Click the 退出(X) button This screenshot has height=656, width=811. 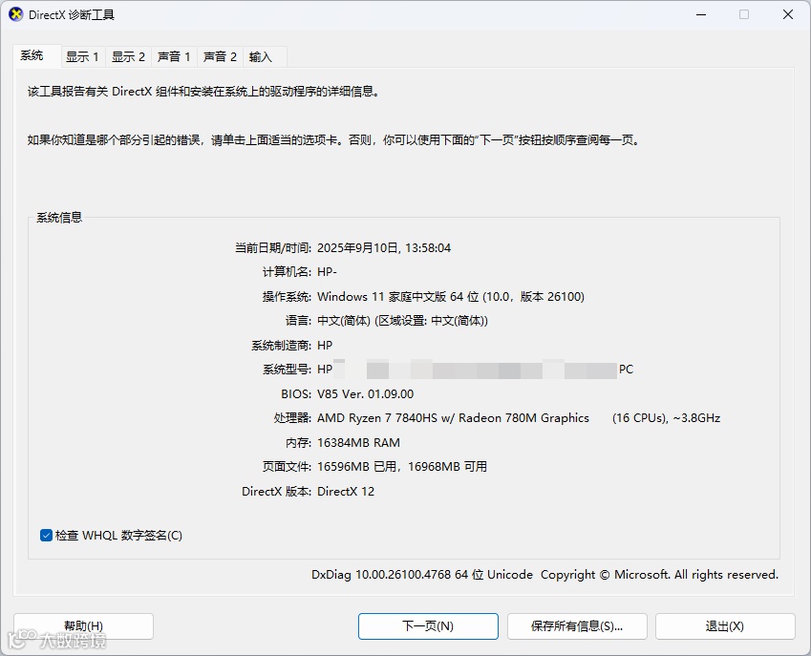(x=725, y=626)
